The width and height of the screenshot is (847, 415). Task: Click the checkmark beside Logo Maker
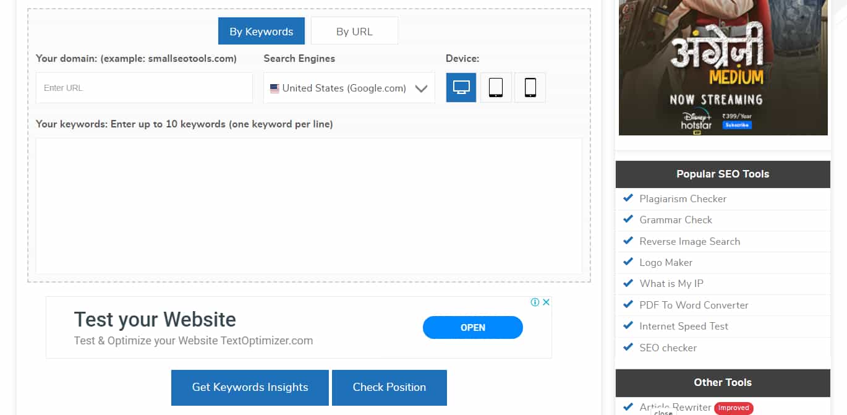628,262
